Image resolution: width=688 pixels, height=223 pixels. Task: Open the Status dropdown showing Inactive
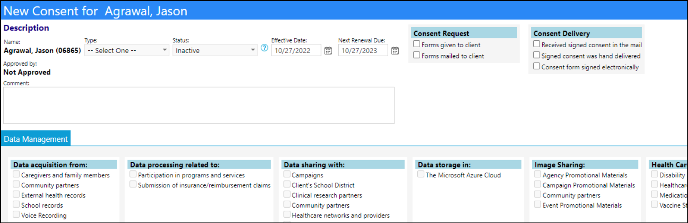[215, 50]
